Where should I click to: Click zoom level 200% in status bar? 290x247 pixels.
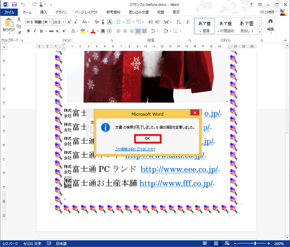(x=279, y=244)
